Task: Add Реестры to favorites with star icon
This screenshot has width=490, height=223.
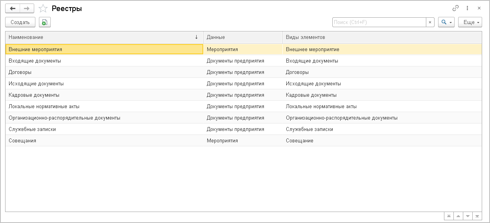Action: (43, 8)
